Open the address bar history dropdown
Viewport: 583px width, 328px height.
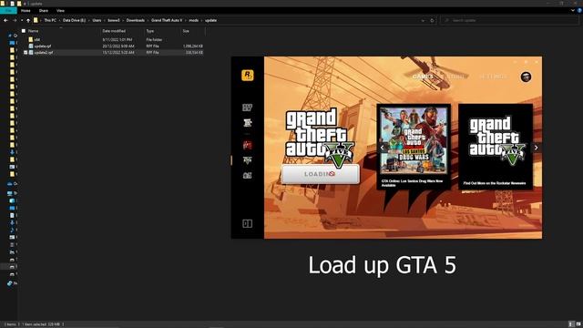coord(423,20)
